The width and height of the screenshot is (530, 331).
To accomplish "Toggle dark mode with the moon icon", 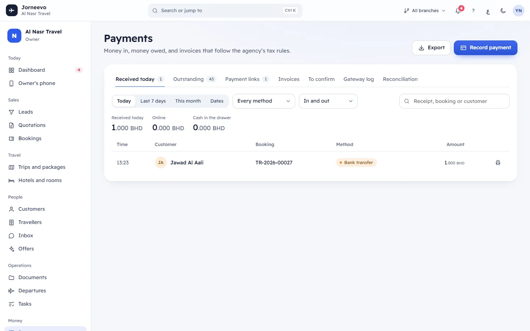I will pyautogui.click(x=503, y=11).
